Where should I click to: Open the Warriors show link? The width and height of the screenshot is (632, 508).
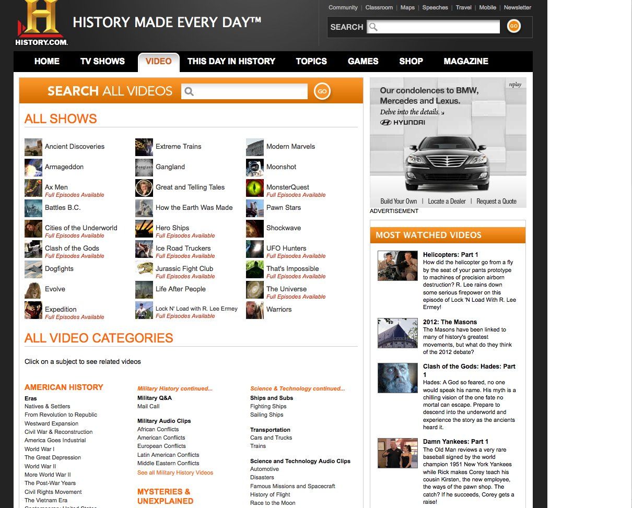279,309
